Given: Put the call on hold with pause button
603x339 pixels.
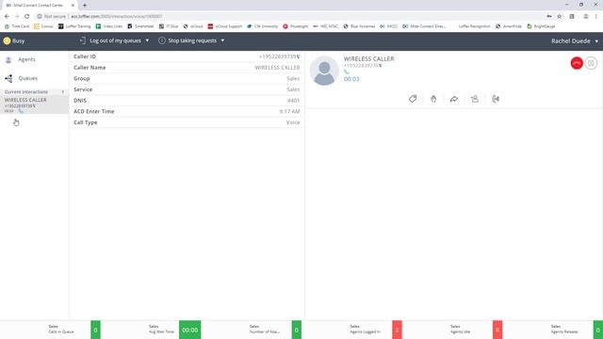Looking at the screenshot, I should 591,63.
